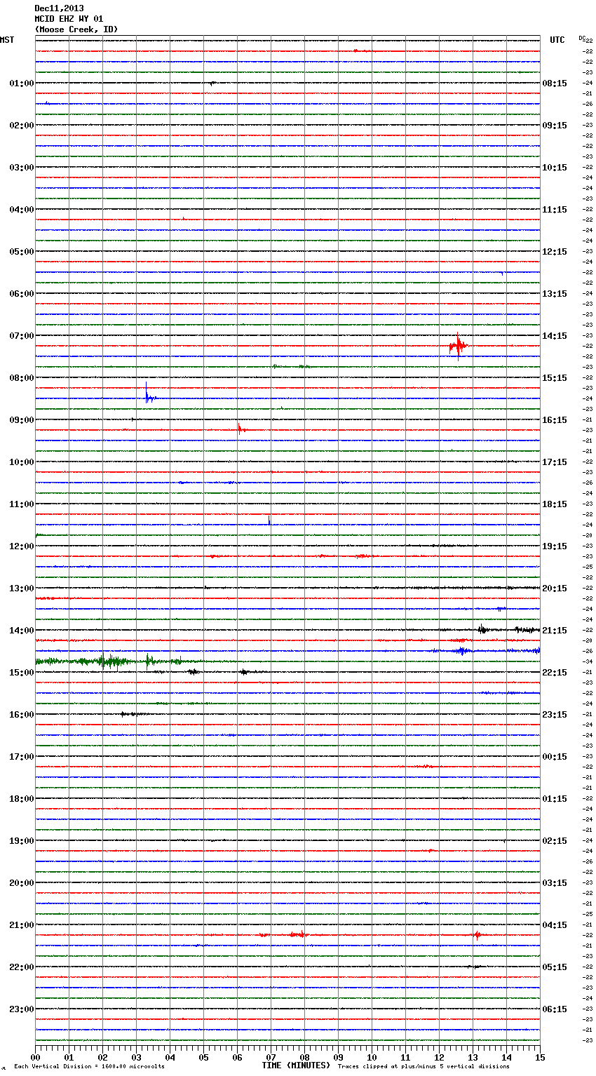This screenshot has width=596, height=1076.
Task: Select the 13:00 MST row label
Action: 21,589
